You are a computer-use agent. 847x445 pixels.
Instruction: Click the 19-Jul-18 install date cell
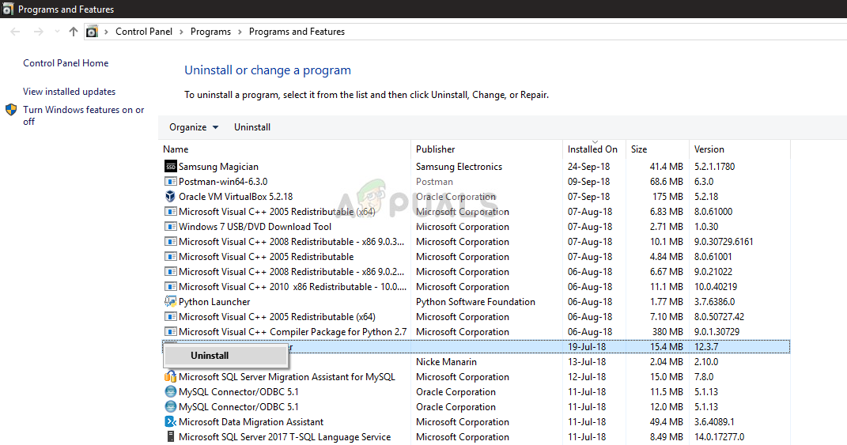click(587, 347)
